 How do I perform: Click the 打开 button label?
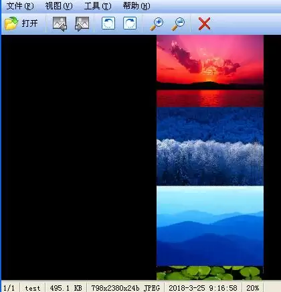pos(29,23)
